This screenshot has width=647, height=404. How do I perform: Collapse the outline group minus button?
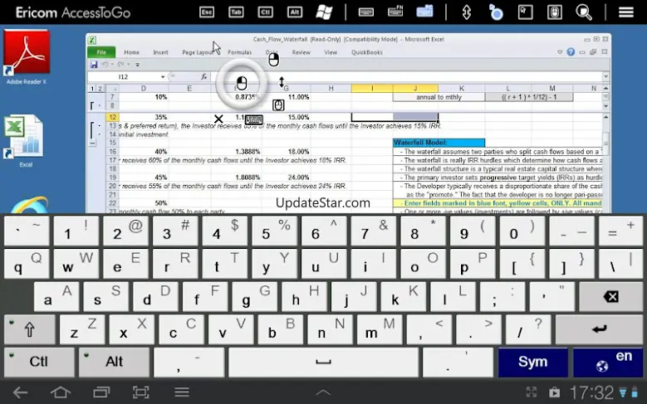(92, 143)
